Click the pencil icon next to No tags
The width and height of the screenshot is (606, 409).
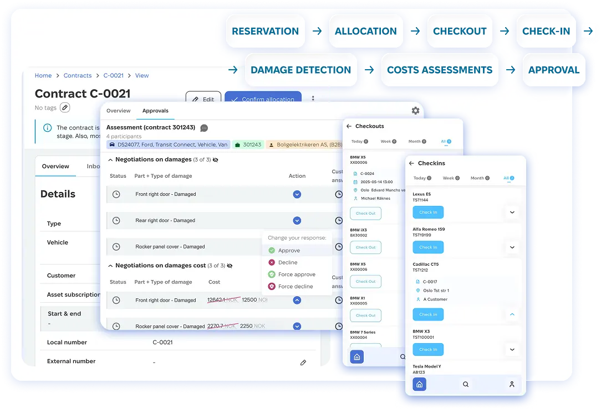(x=65, y=107)
